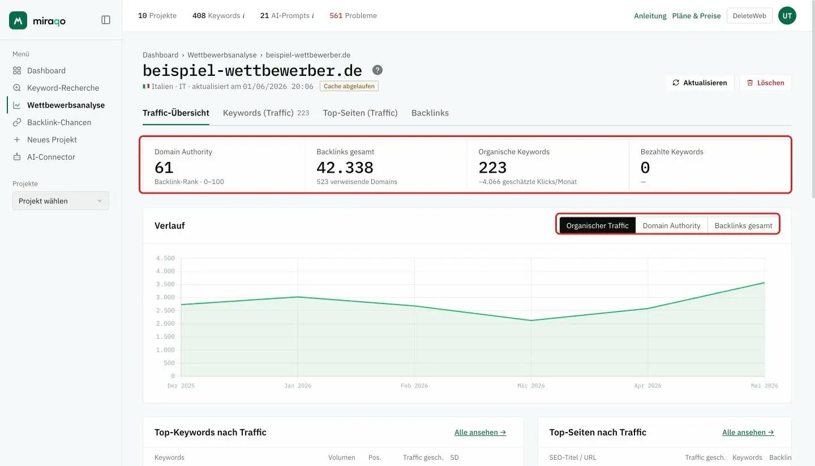Click the info icon next to Keywords count
The height and width of the screenshot is (466, 815).
(243, 16)
